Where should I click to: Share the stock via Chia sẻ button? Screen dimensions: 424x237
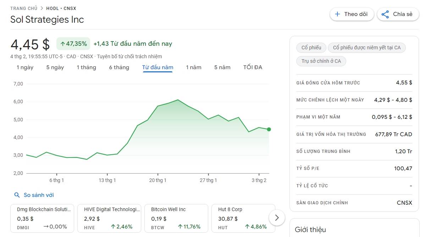[x=398, y=14]
